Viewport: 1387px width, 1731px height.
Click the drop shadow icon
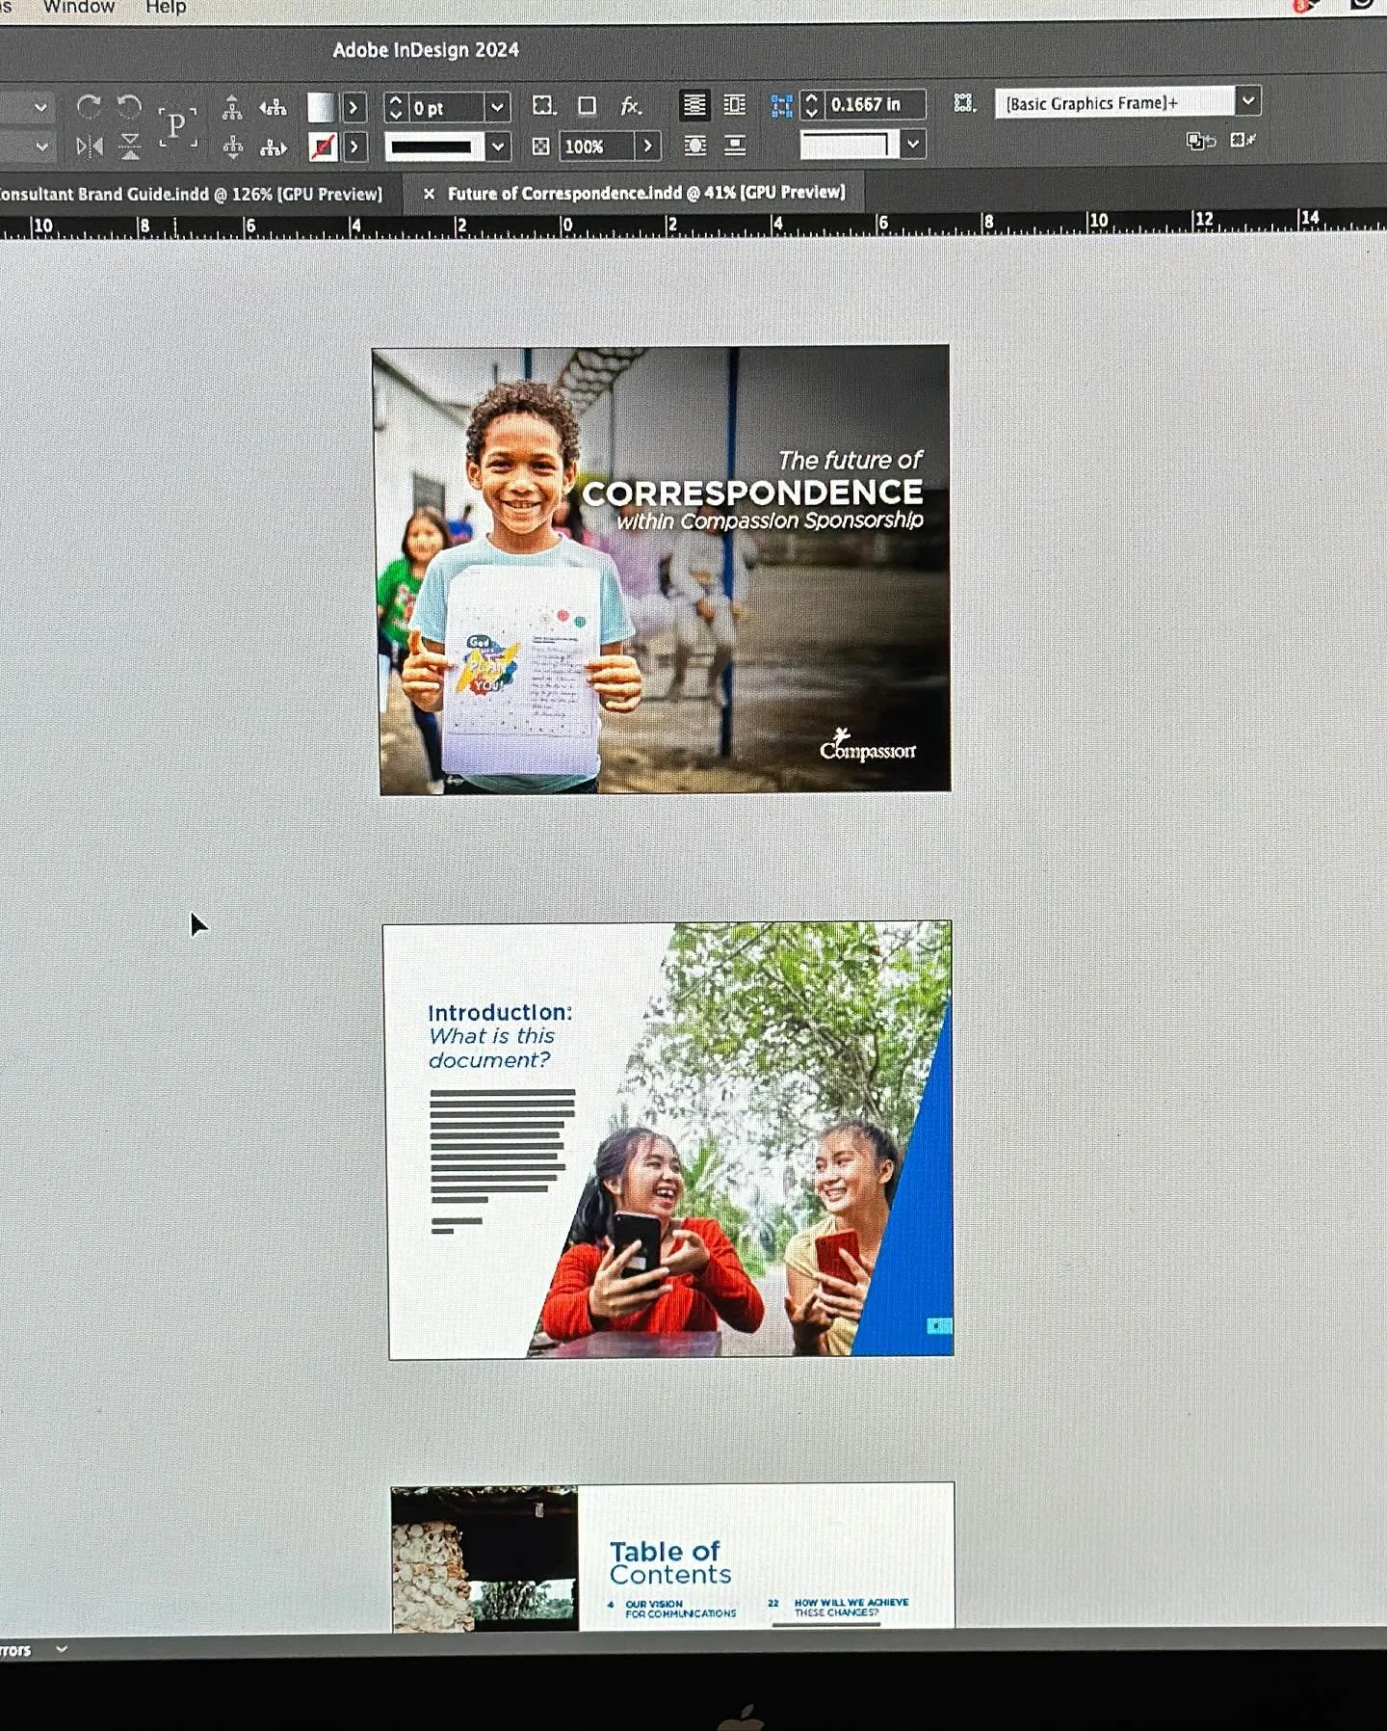[587, 106]
